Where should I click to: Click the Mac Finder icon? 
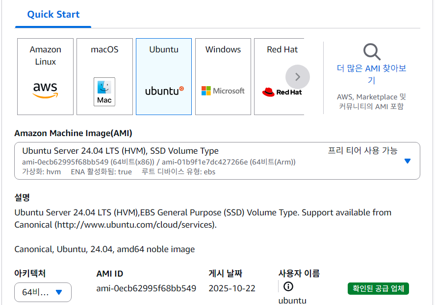(104, 92)
